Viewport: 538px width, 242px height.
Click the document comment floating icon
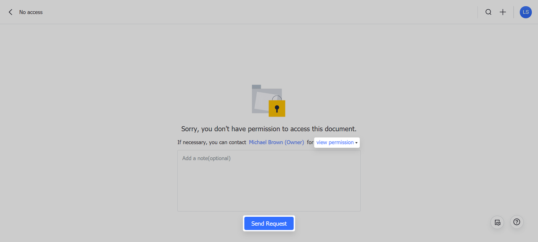point(497,222)
